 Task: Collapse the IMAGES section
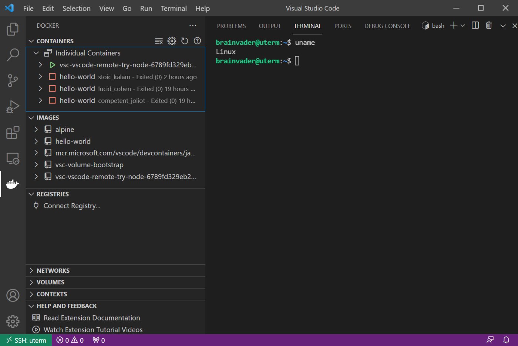point(31,118)
